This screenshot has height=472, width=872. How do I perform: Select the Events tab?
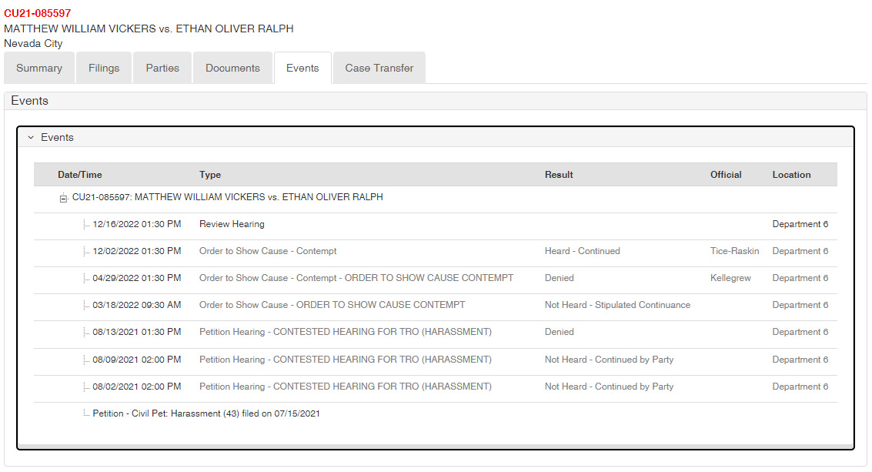pyautogui.click(x=302, y=68)
